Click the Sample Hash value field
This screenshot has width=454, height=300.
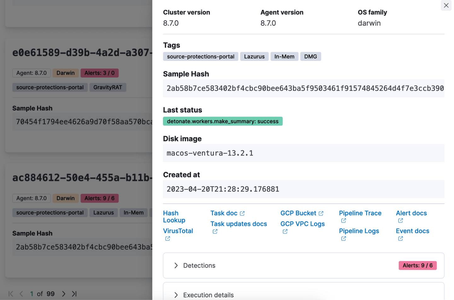pos(303,88)
